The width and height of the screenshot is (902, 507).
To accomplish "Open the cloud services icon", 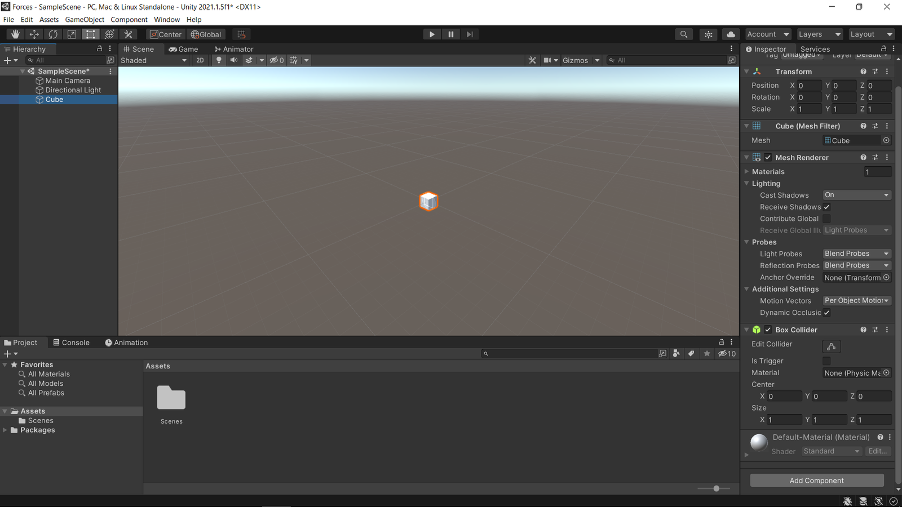I will point(731,34).
